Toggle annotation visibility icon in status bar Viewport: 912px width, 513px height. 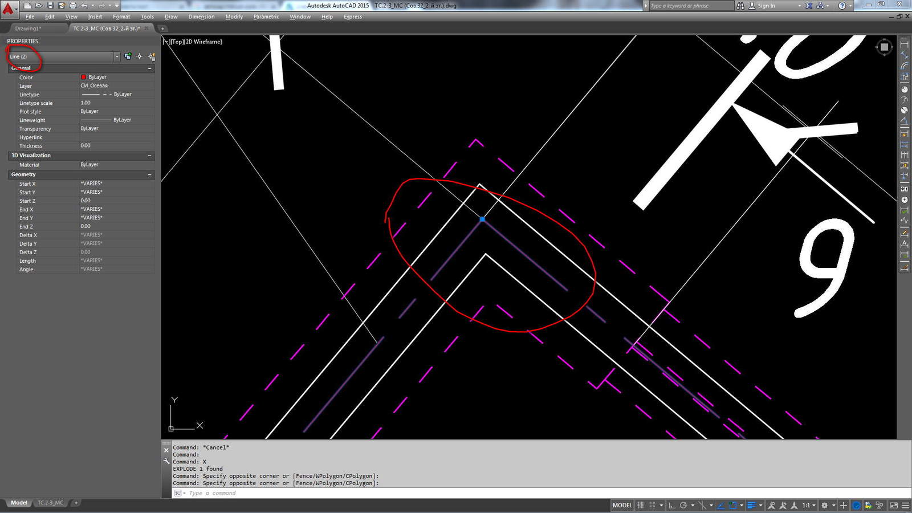pos(772,506)
